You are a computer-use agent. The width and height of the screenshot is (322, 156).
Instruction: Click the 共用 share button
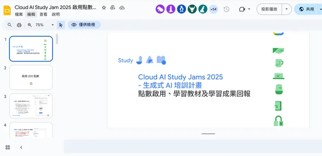pos(307,9)
